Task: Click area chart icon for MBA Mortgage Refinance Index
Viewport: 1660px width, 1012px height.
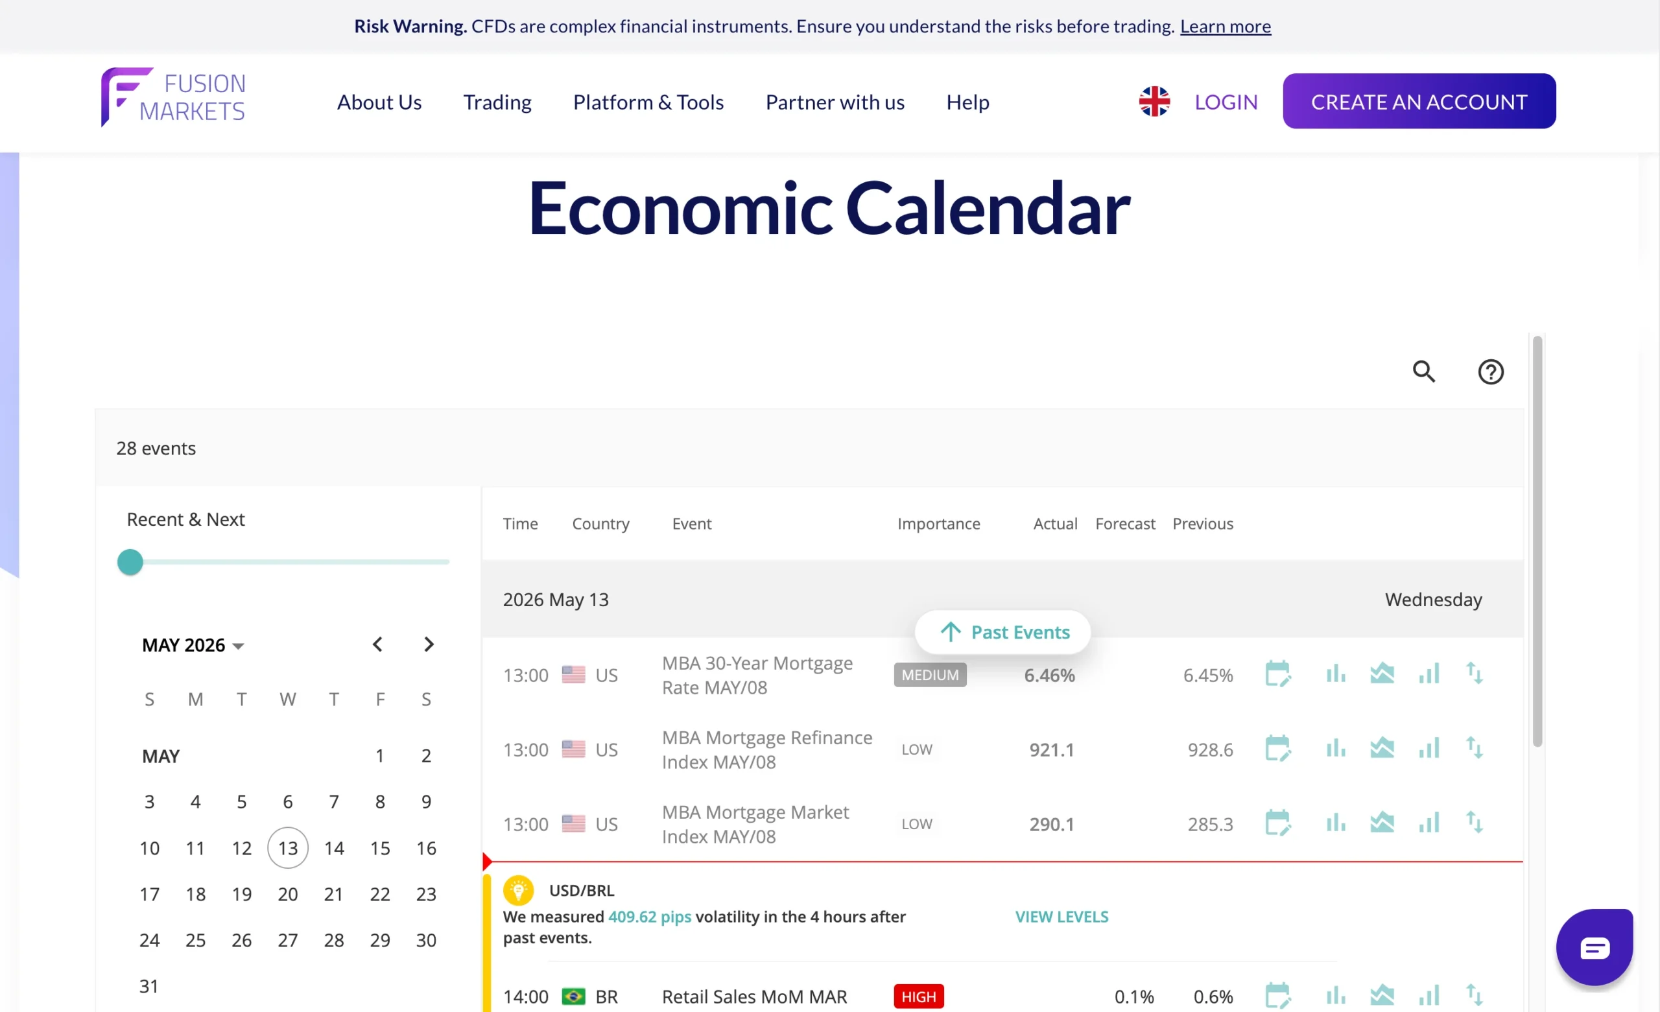Action: [1382, 749]
